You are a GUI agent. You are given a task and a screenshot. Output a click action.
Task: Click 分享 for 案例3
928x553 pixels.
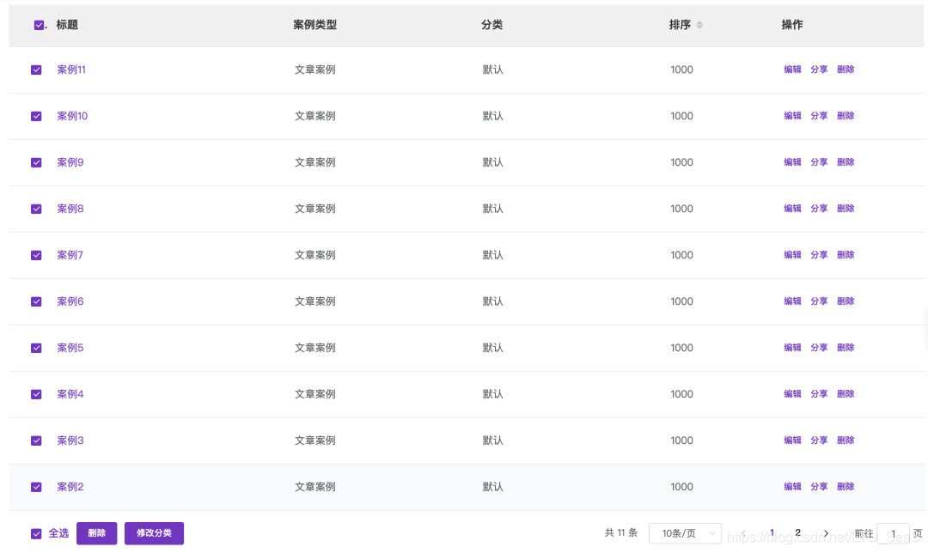click(819, 440)
